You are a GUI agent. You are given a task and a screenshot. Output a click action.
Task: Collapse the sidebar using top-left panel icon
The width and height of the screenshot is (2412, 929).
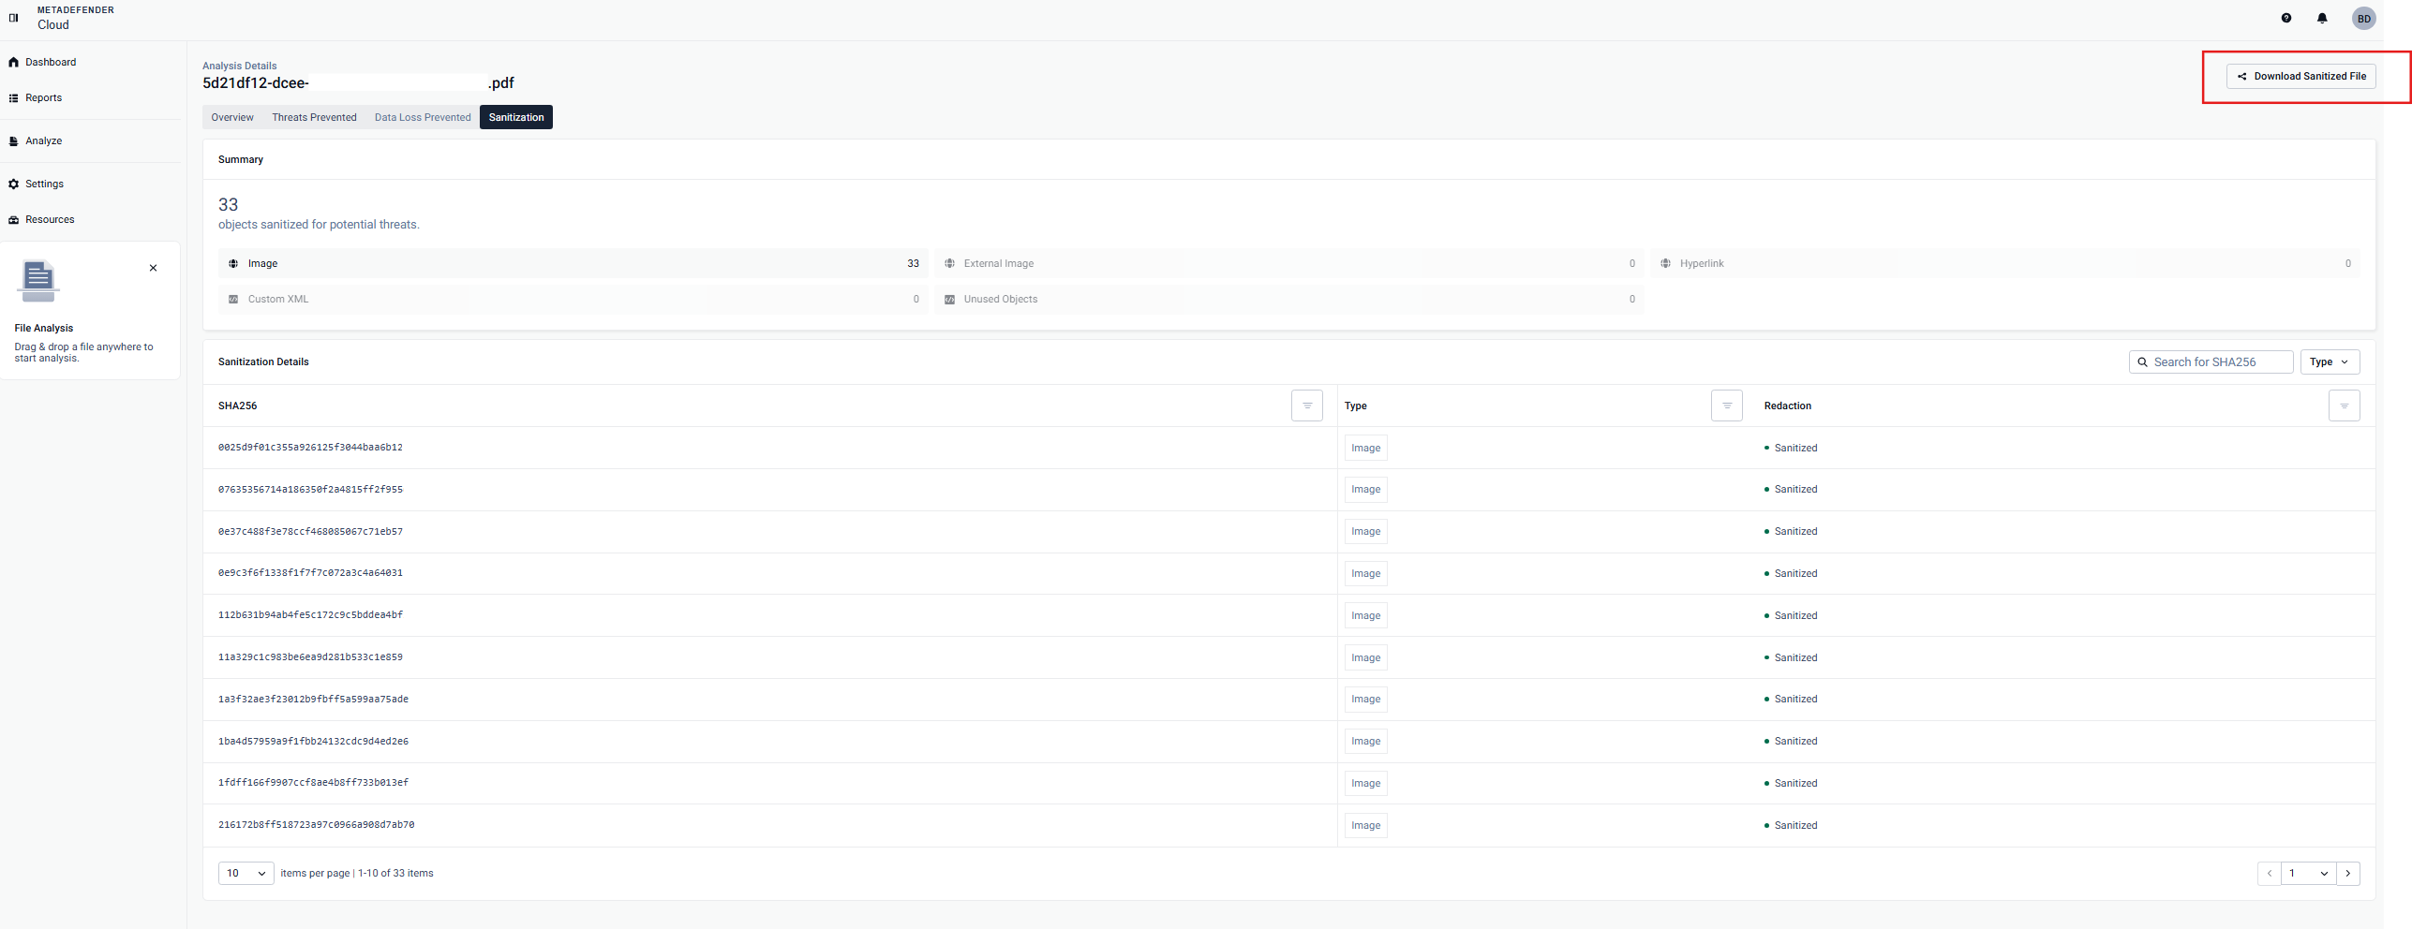tap(13, 18)
